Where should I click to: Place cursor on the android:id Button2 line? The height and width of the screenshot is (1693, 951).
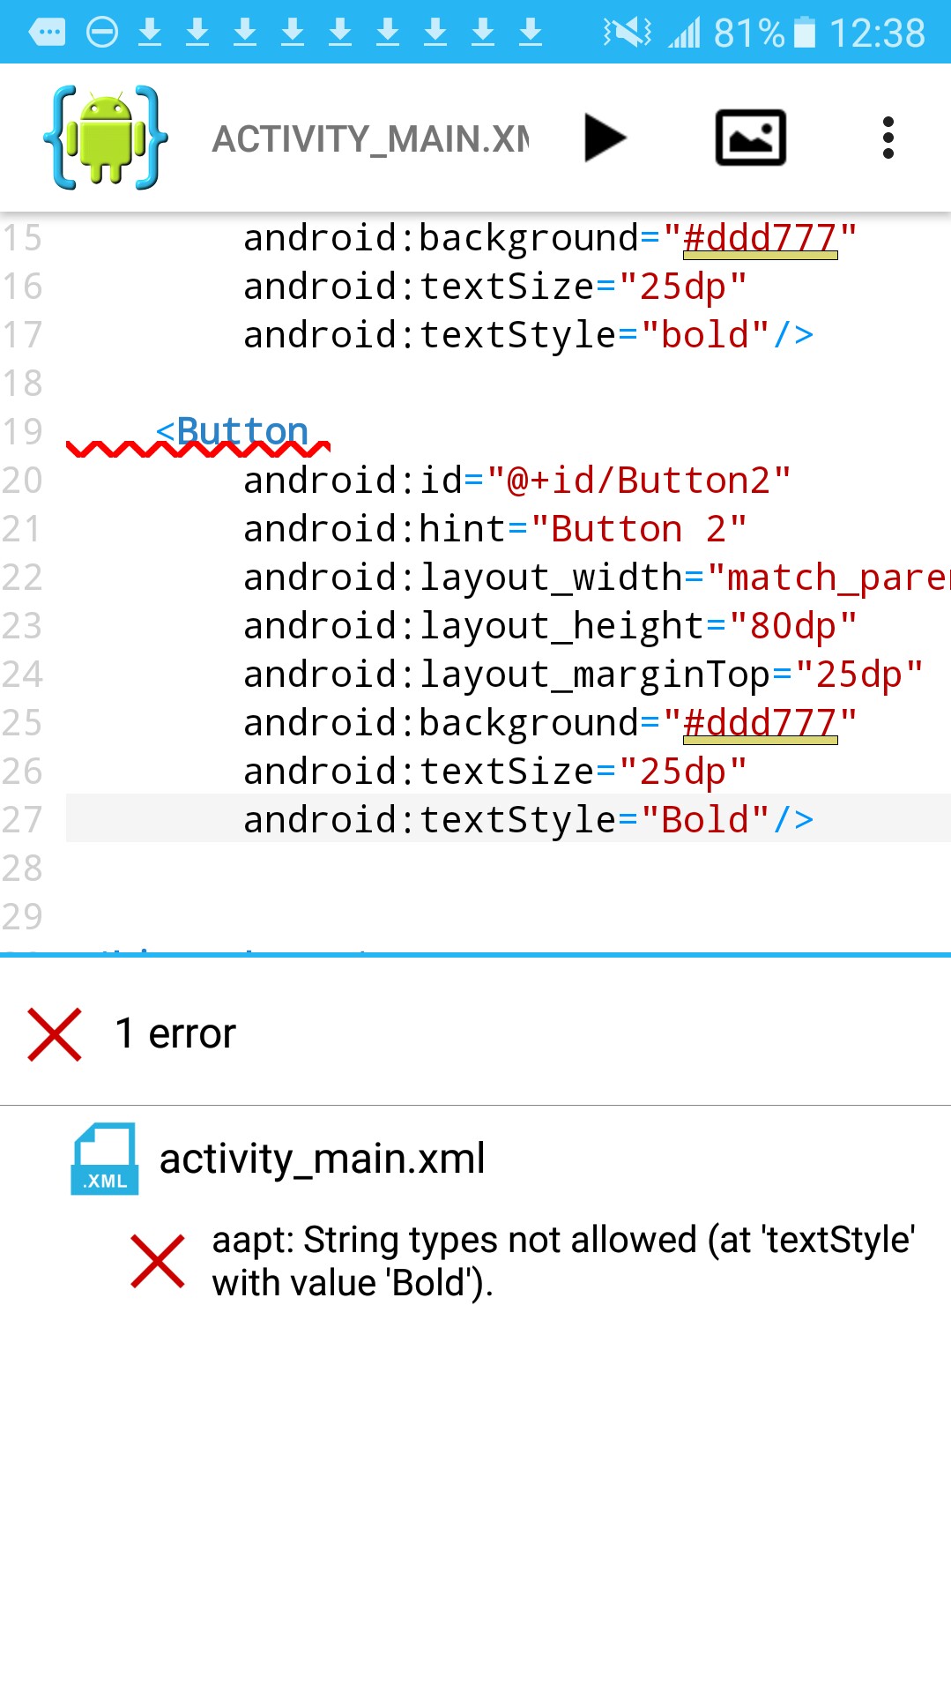coord(516,481)
